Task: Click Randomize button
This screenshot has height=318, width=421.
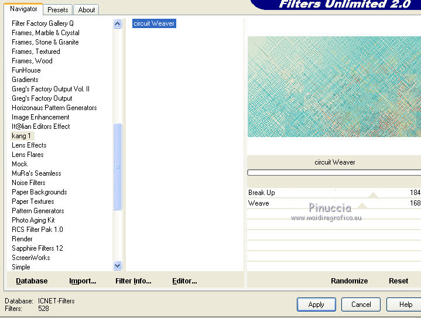Action: 350,281
